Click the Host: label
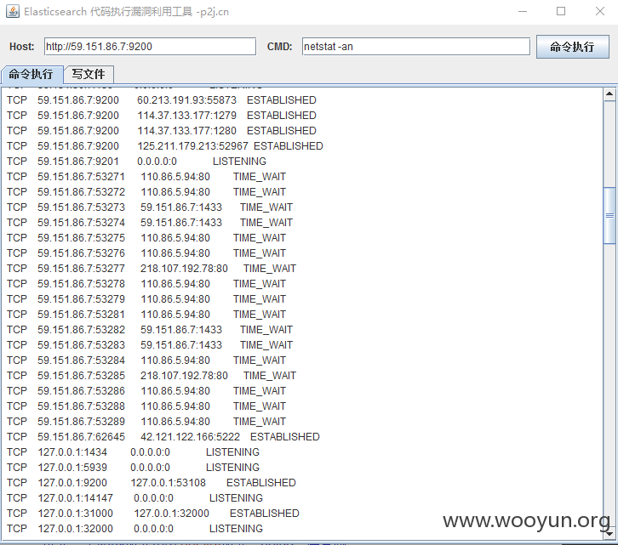The height and width of the screenshot is (545, 618). (21, 47)
